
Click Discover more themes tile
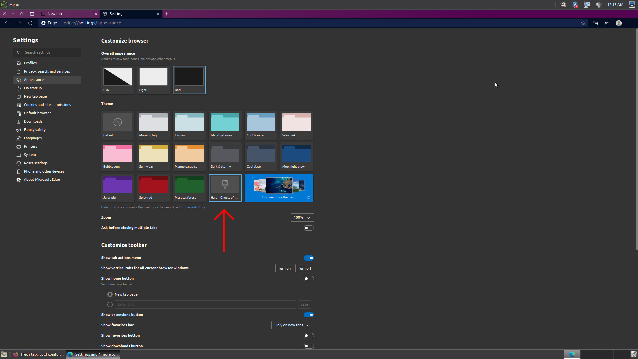tap(279, 188)
